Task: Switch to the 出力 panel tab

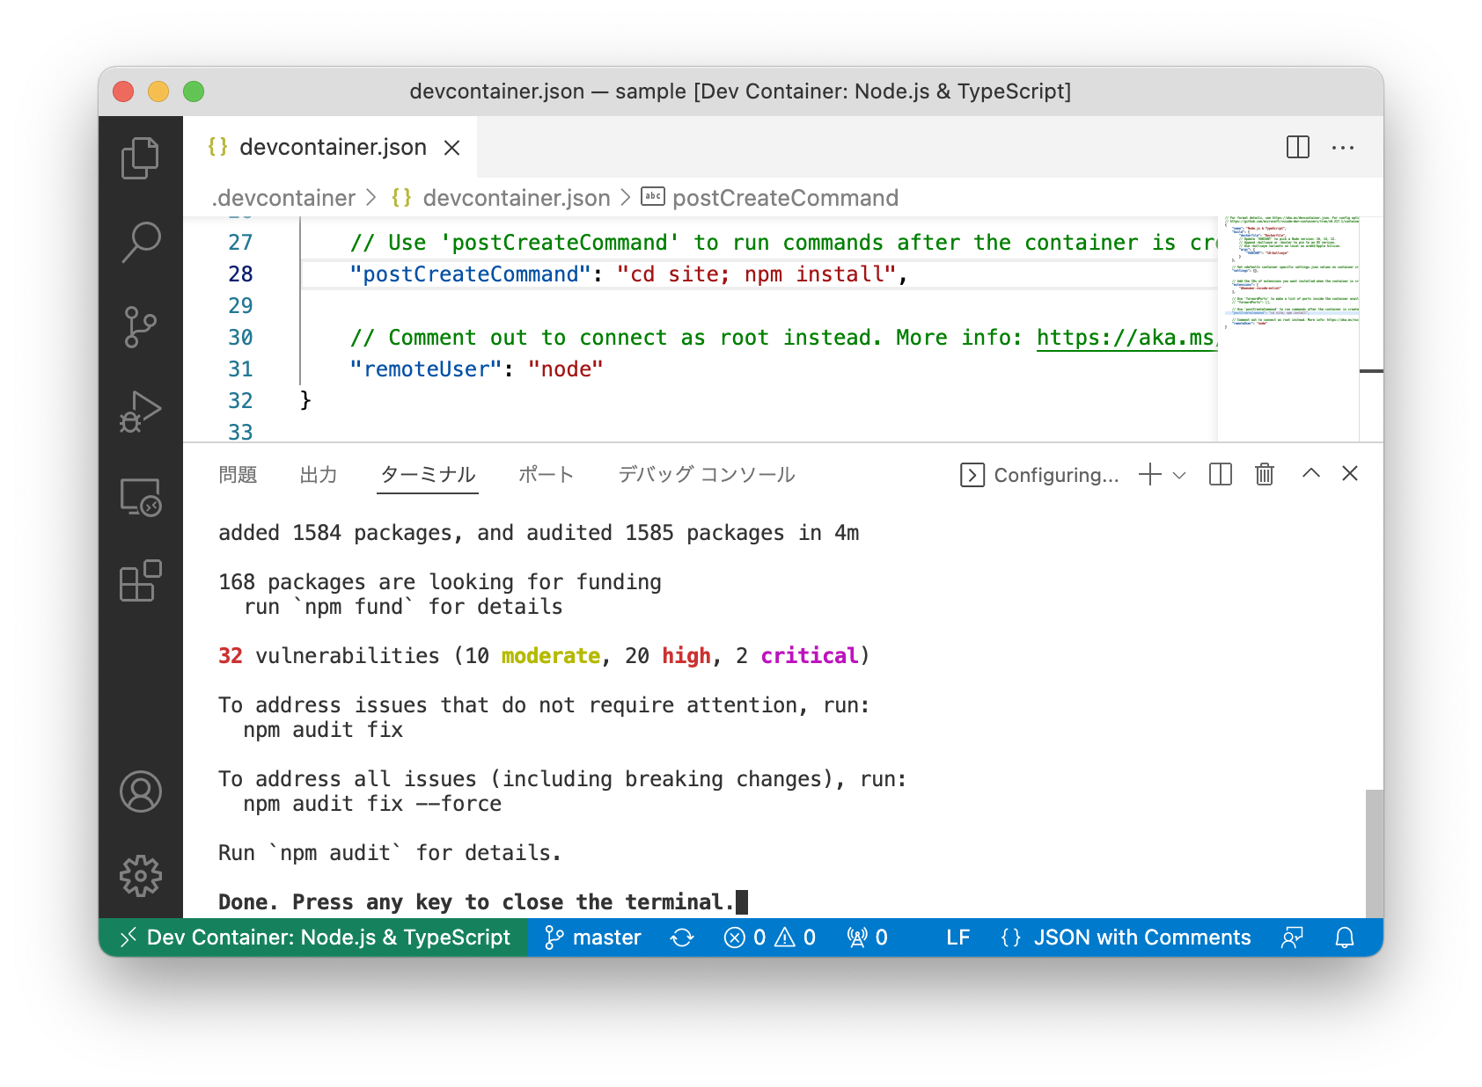Action: pyautogui.click(x=319, y=475)
